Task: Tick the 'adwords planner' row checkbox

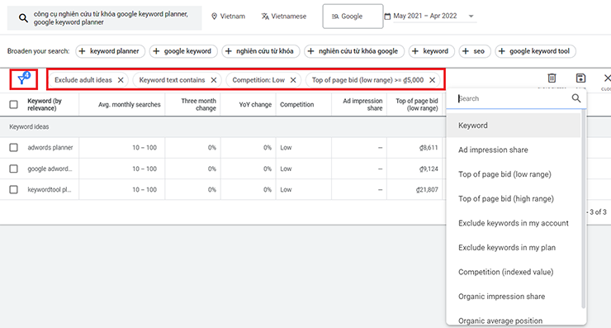Action: [14, 147]
